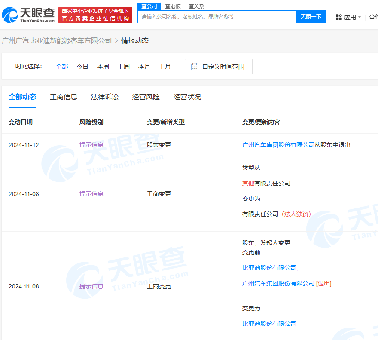Click 提示信息 in the 类型从 change row

[91, 194]
